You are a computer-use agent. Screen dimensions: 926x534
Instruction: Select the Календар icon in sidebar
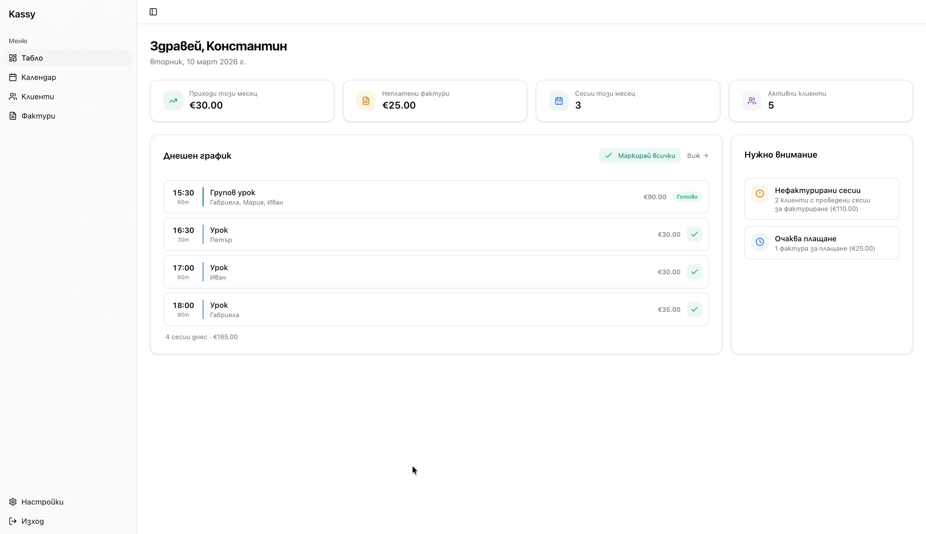(x=13, y=77)
